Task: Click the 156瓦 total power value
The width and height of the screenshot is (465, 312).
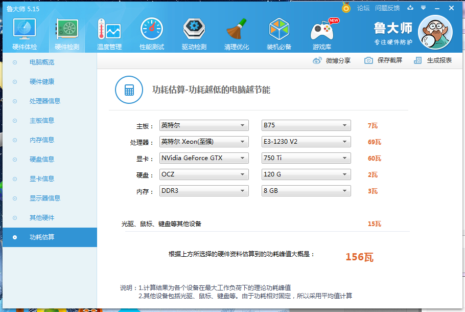Action: pyautogui.click(x=359, y=257)
